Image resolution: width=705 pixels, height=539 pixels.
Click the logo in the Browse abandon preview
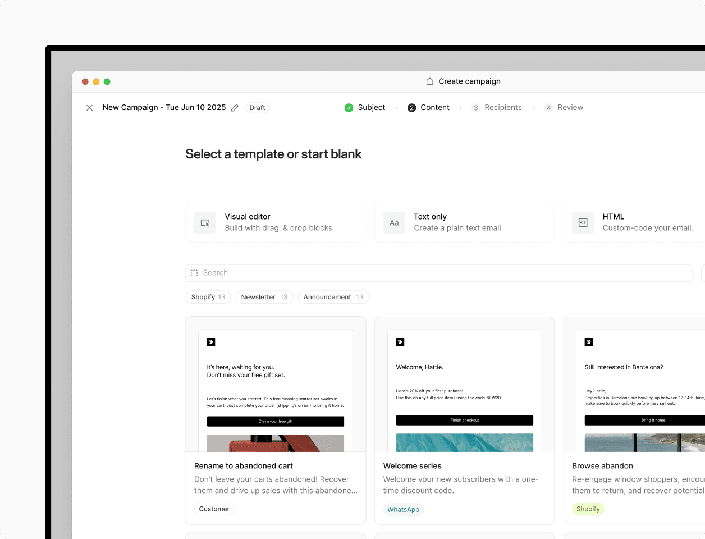tap(589, 342)
